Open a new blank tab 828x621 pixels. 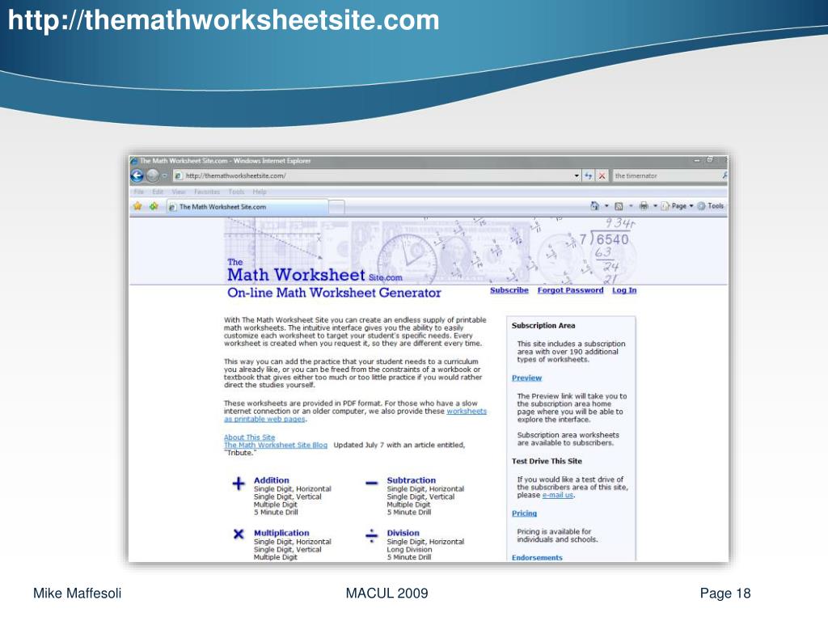point(337,207)
